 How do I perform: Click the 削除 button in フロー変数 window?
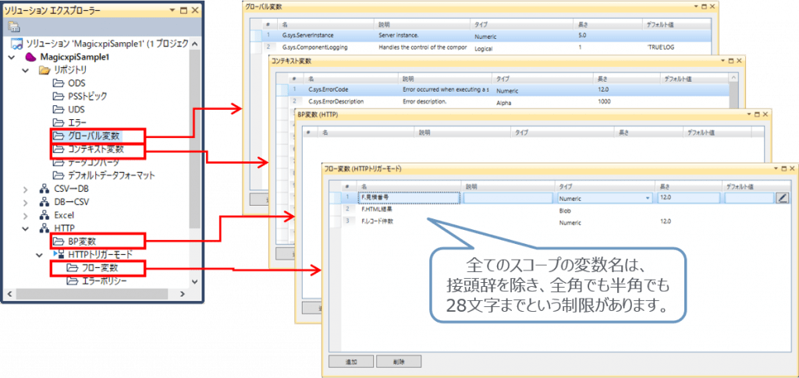click(398, 361)
